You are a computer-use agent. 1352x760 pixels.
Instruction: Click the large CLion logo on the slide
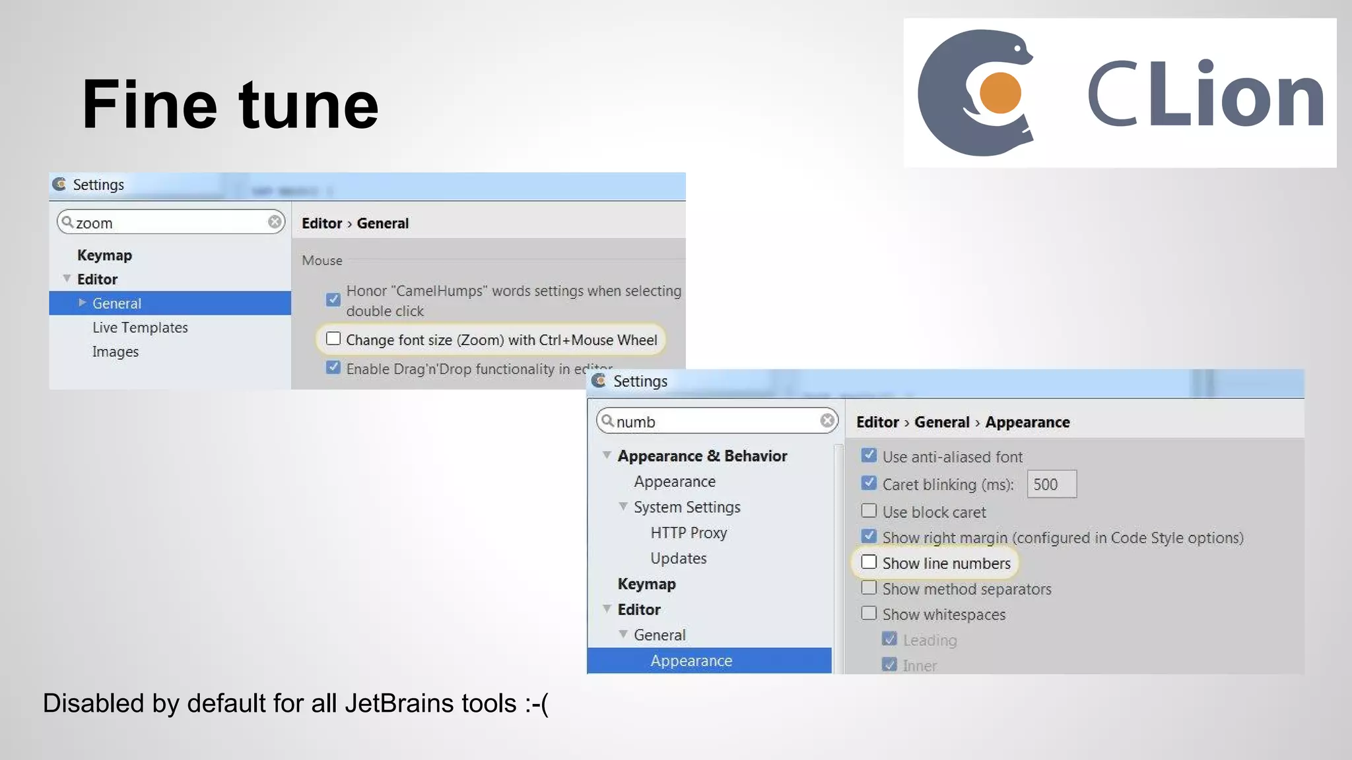[x=1120, y=92]
